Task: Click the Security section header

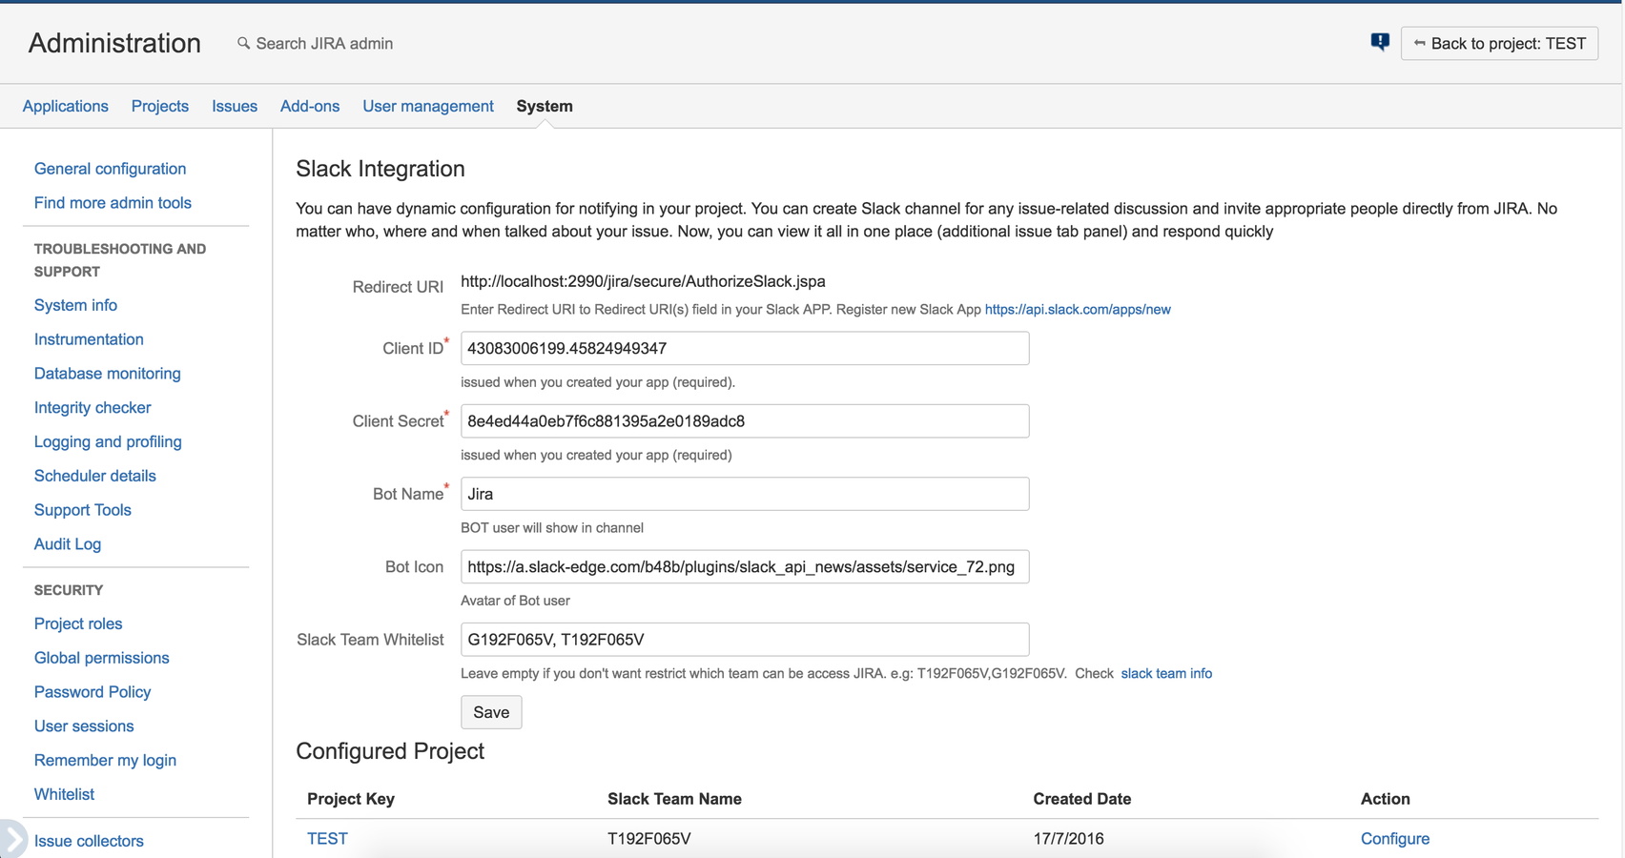Action: 69,590
